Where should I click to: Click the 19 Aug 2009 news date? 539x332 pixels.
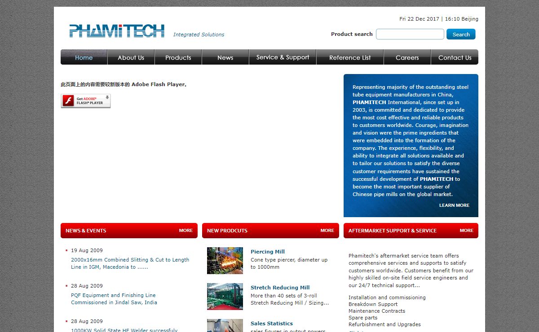(x=87, y=250)
